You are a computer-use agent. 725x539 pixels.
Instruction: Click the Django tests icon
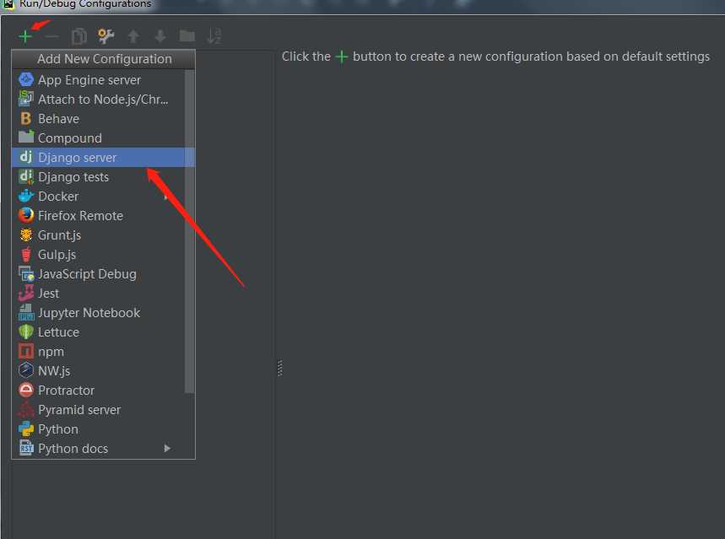click(26, 176)
